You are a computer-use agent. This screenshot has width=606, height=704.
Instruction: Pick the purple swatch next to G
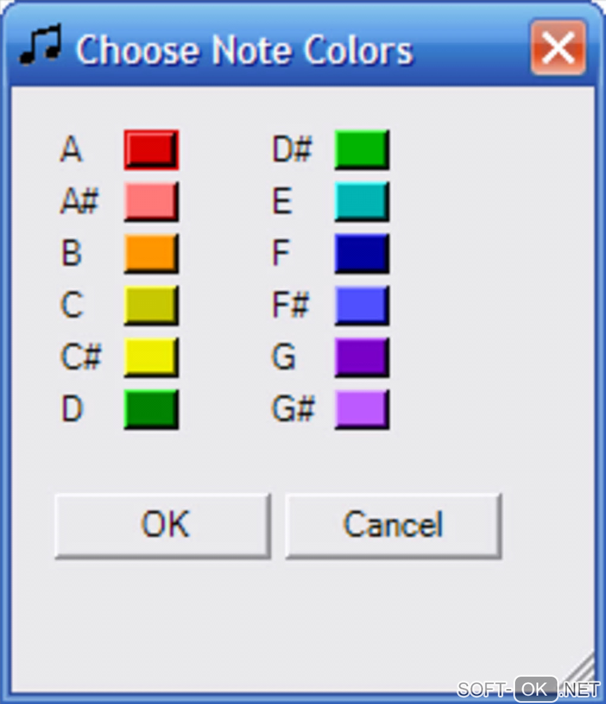coord(362,358)
